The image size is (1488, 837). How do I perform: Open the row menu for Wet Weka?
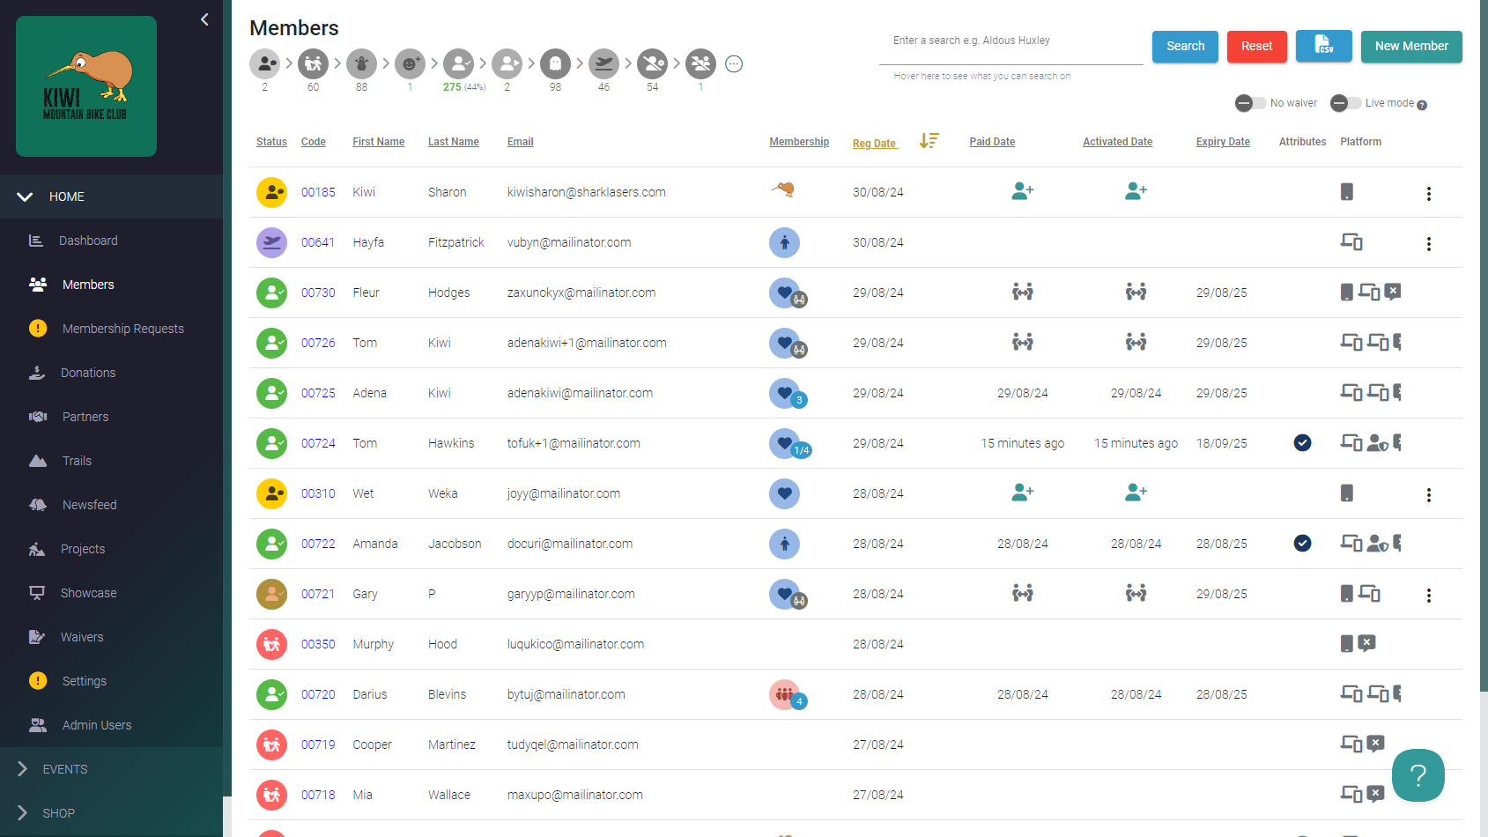coord(1428,494)
